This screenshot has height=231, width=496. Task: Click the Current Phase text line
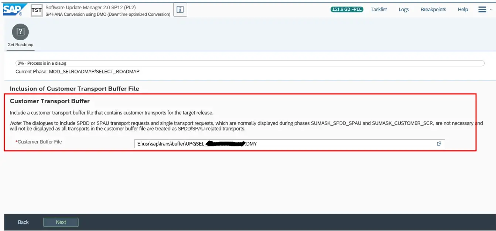pyautogui.click(x=78, y=72)
